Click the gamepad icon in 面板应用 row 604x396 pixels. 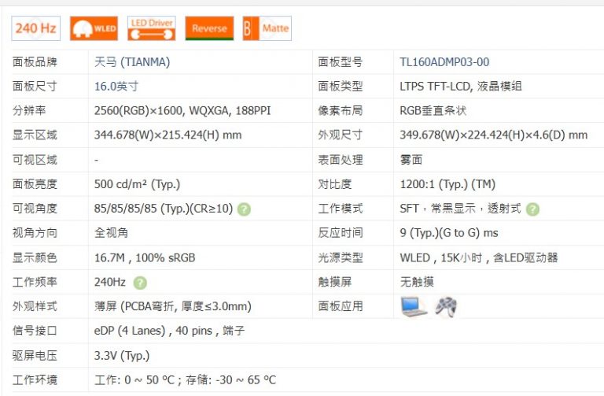click(446, 306)
